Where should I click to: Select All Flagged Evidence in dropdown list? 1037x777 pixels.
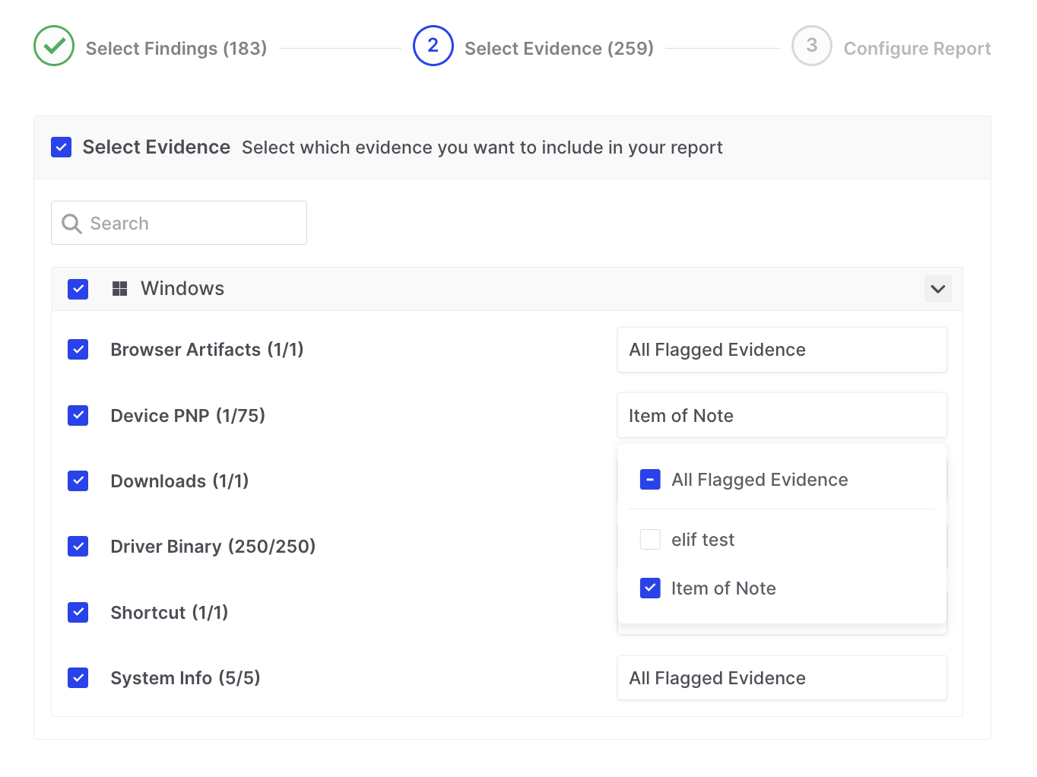tap(650, 480)
